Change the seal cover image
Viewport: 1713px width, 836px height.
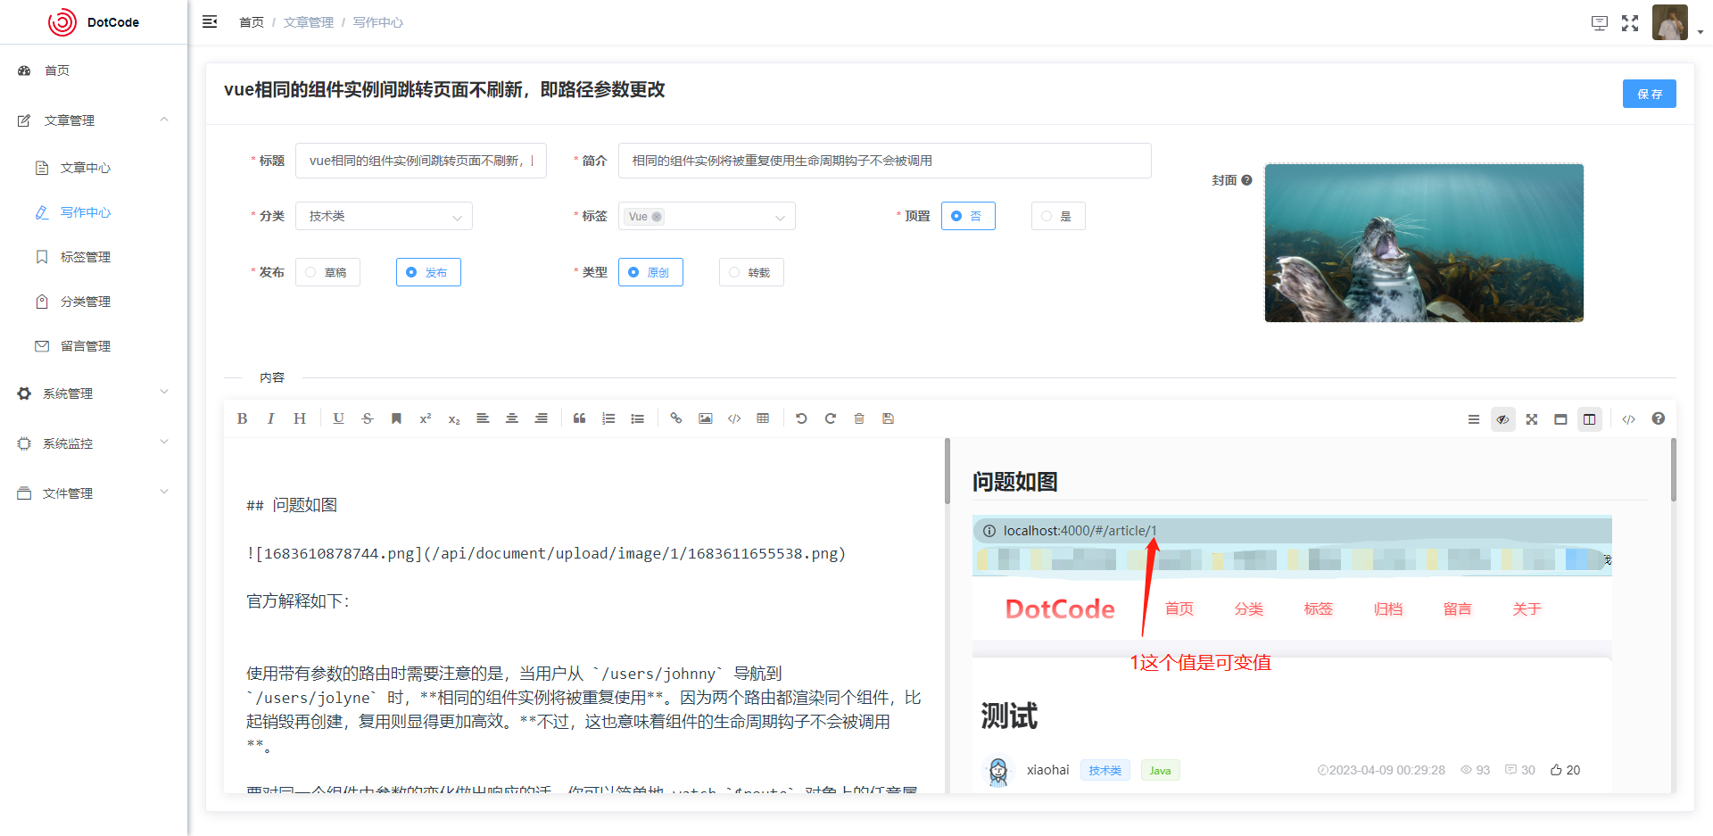click(1424, 243)
